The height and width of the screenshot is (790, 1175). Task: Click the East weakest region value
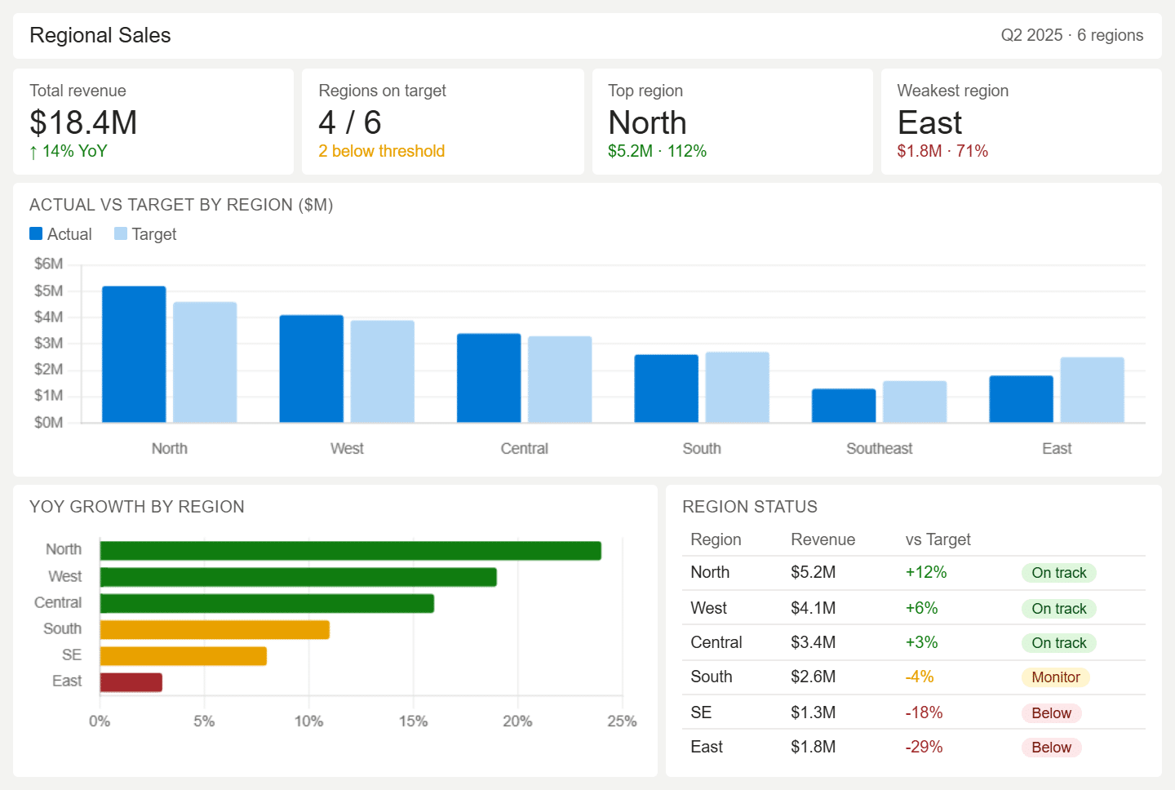pos(929,122)
